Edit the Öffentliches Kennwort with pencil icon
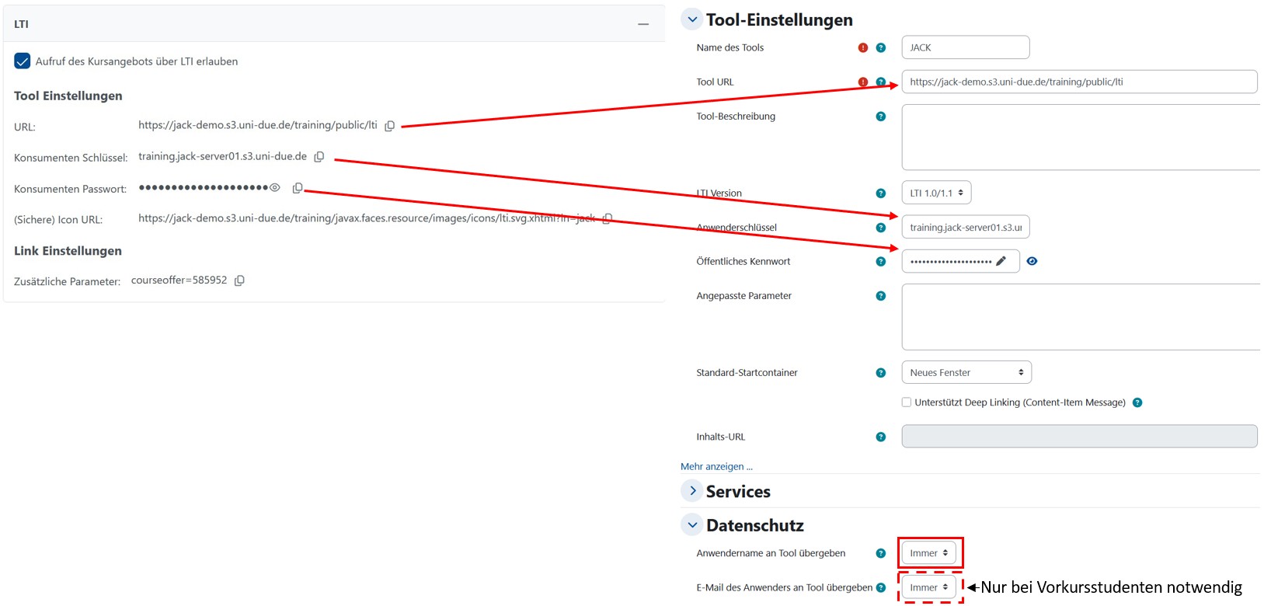Viewport: 1264px width, 606px height. click(x=1001, y=261)
